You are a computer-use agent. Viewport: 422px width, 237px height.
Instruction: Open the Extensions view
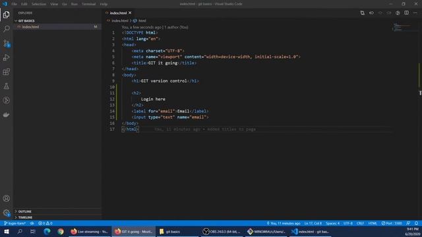[7, 72]
